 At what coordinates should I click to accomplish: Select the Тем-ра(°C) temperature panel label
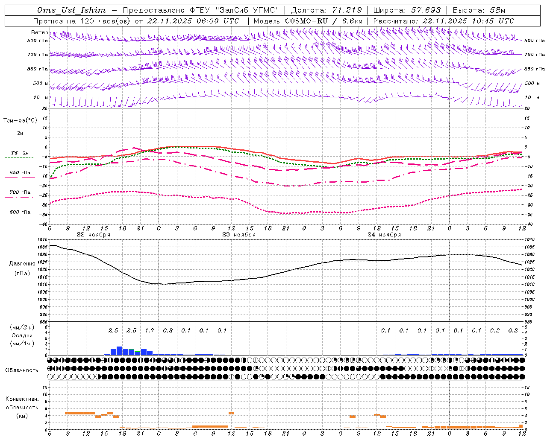(20, 121)
